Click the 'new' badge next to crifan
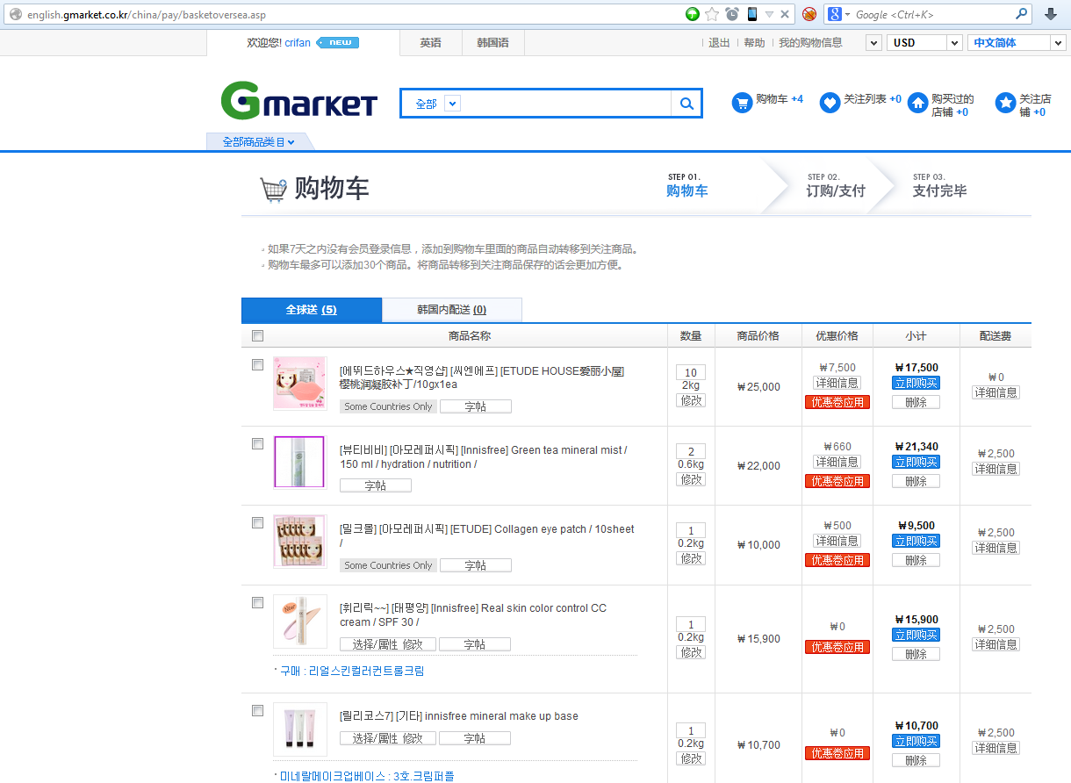The height and width of the screenshot is (783, 1071). [337, 42]
